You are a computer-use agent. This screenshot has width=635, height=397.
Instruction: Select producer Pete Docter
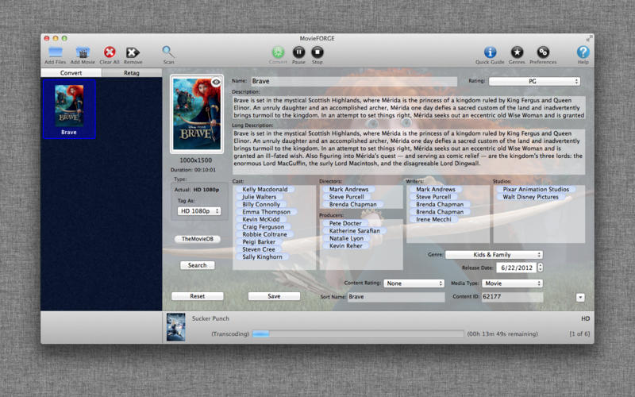click(345, 223)
